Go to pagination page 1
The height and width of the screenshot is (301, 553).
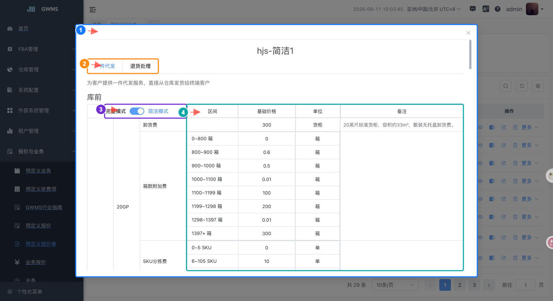click(445, 285)
